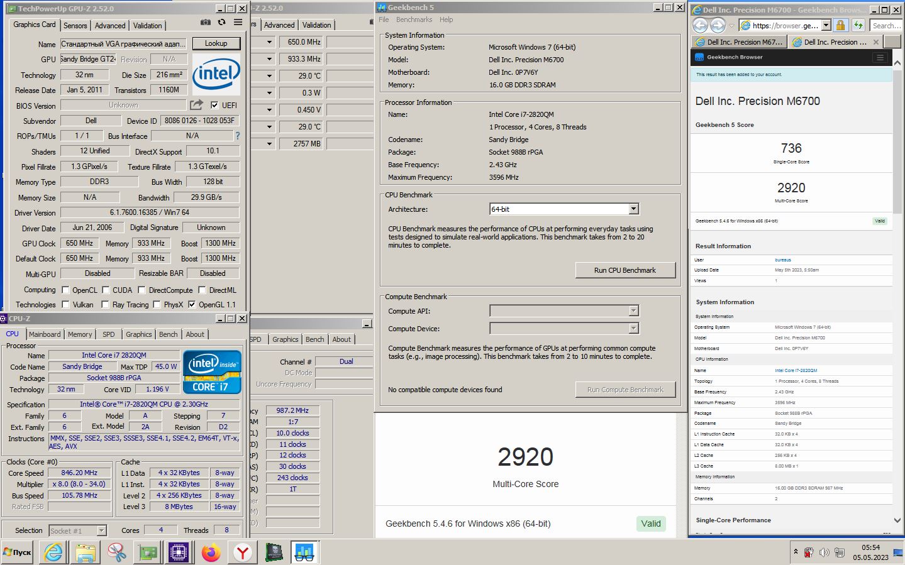Open Internet Explorer from the taskbar
Screen dimensions: 905x565
(53, 552)
